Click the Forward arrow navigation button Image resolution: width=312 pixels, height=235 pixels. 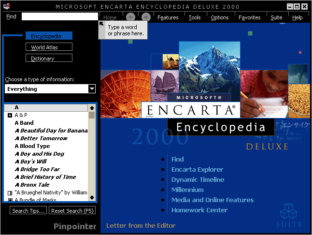pyautogui.click(x=146, y=17)
